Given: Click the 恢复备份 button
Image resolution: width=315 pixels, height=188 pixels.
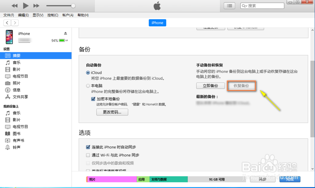Looking at the screenshot, I should [x=241, y=86].
